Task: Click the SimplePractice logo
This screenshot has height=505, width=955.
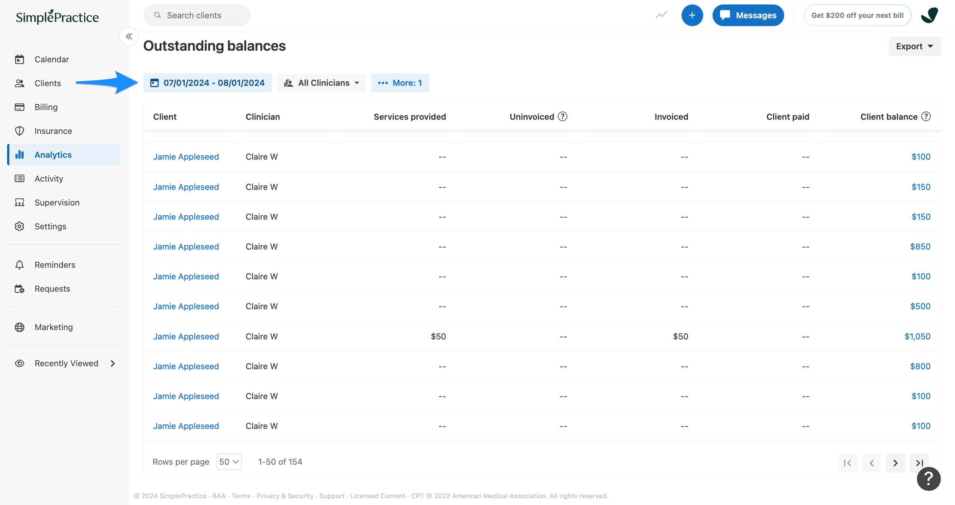Action: click(57, 17)
